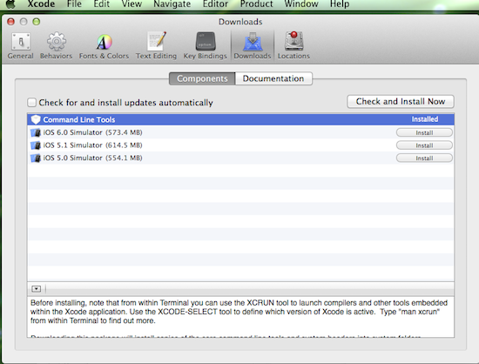
Task: Open the Locations preferences pane
Action: click(x=293, y=45)
